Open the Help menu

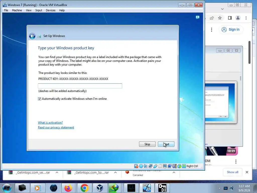[62, 10]
